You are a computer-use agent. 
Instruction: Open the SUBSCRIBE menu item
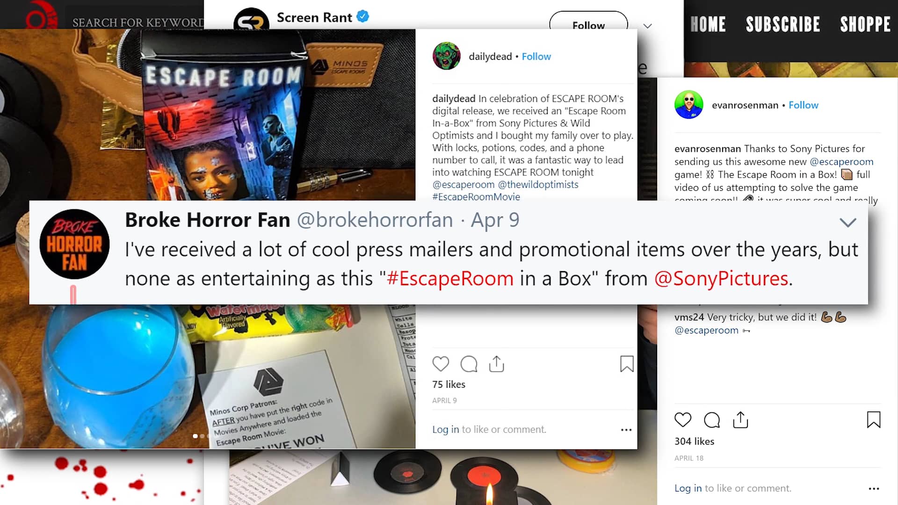coord(782,24)
